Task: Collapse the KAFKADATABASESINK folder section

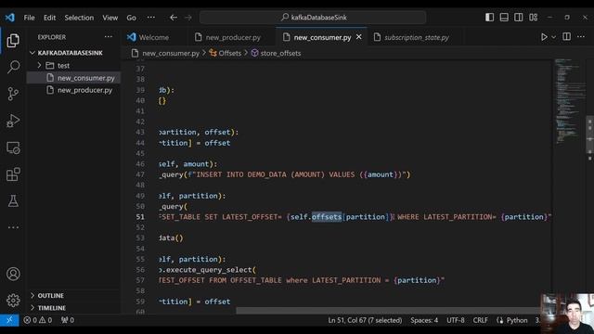Action: tap(74, 53)
